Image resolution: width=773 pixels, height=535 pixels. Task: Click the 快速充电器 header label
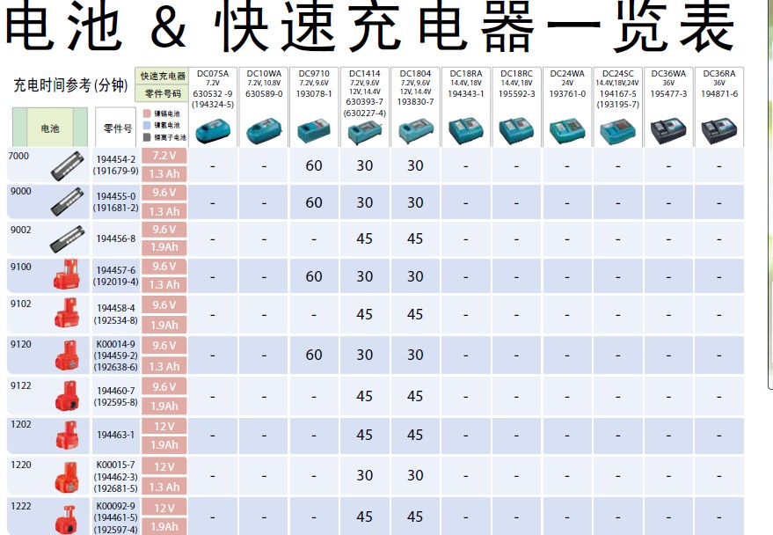[163, 76]
